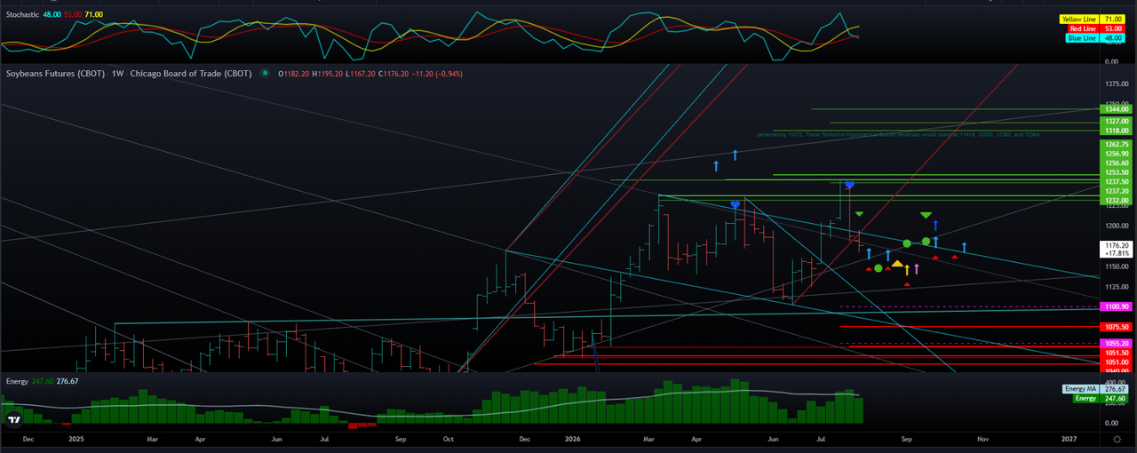Click 1125.00 on the price scale
1137x453 pixels.
click(x=1117, y=287)
